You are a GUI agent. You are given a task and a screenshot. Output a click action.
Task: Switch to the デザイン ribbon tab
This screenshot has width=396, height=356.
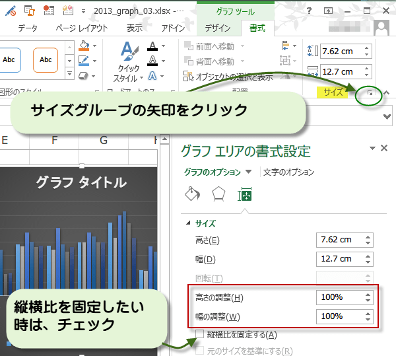pos(217,28)
